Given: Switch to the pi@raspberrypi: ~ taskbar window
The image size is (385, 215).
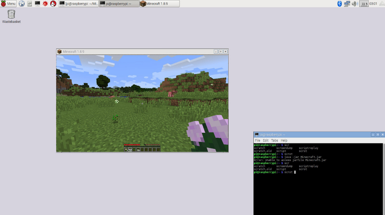Looking at the screenshot, I should (x=119, y=3).
